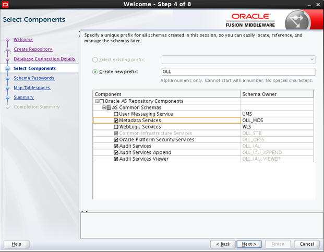Enable User Messaging Service checkbox

click(116, 114)
